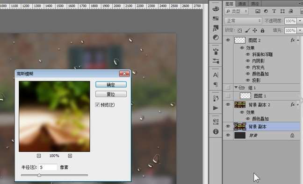Click the 确定 button
Image resolution: width=303 pixels, height=184 pixels.
tap(111, 85)
